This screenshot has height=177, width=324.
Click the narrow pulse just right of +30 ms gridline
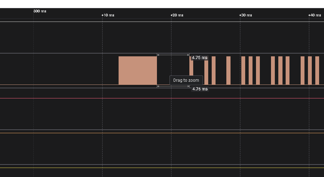(x=243, y=70)
